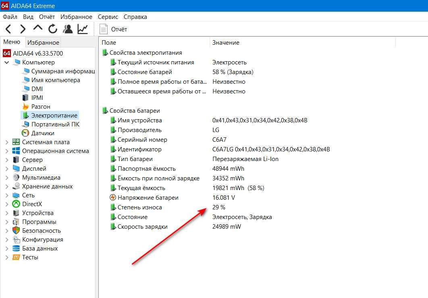Screen dimensions: 428x298
Task: Go forward with the right arrow toolbar button
Action: [23, 29]
